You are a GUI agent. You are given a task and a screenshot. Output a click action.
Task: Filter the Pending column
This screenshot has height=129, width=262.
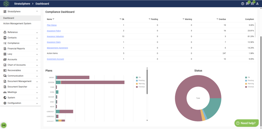point(149,19)
